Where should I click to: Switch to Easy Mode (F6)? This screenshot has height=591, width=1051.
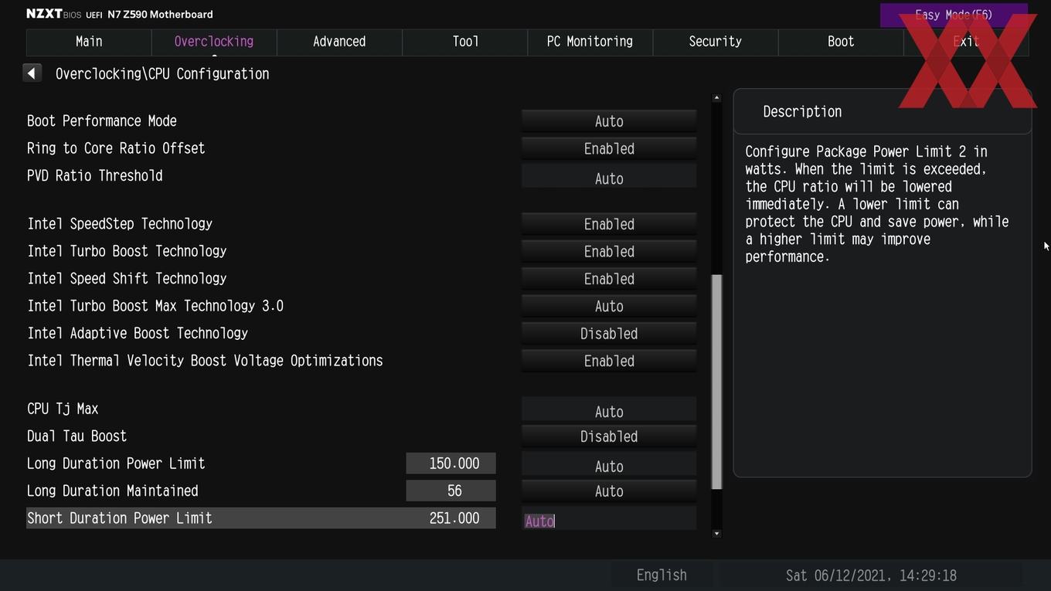[954, 15]
